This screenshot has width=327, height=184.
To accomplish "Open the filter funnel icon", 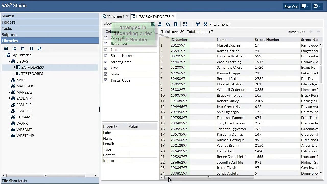I will click(198, 24).
